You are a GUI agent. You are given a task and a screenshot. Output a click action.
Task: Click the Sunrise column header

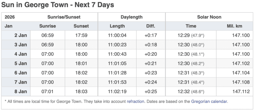[47, 26]
